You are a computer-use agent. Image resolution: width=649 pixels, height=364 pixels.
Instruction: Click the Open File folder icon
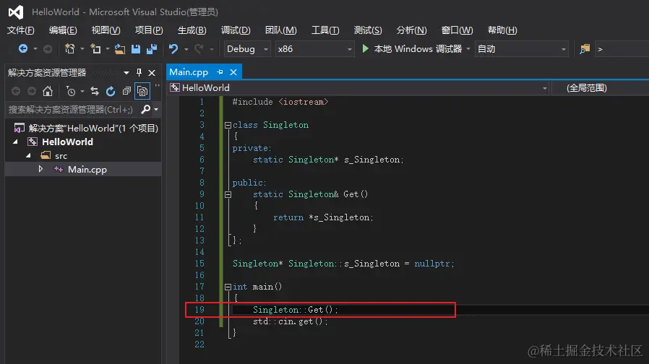point(120,49)
